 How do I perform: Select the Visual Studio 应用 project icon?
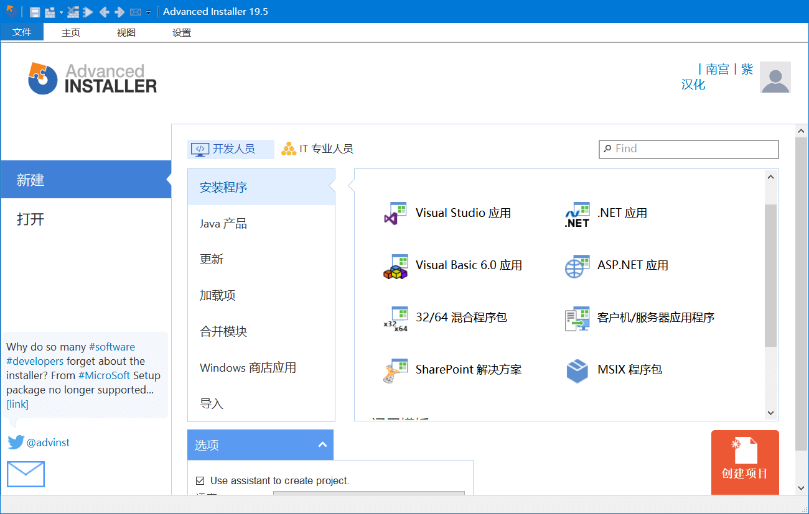(x=395, y=213)
